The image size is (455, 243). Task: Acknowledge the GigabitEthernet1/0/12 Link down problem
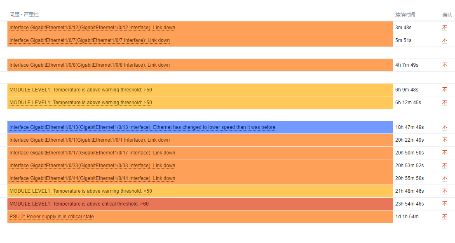click(x=445, y=28)
